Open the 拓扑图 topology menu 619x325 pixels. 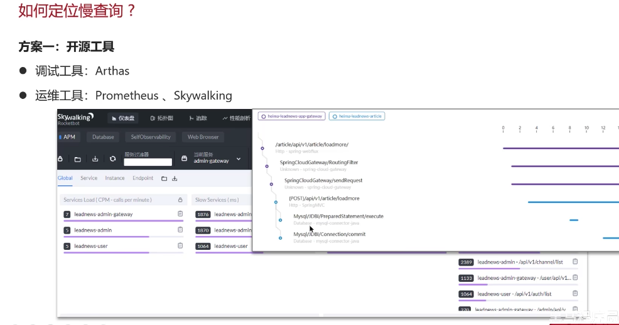tap(162, 118)
